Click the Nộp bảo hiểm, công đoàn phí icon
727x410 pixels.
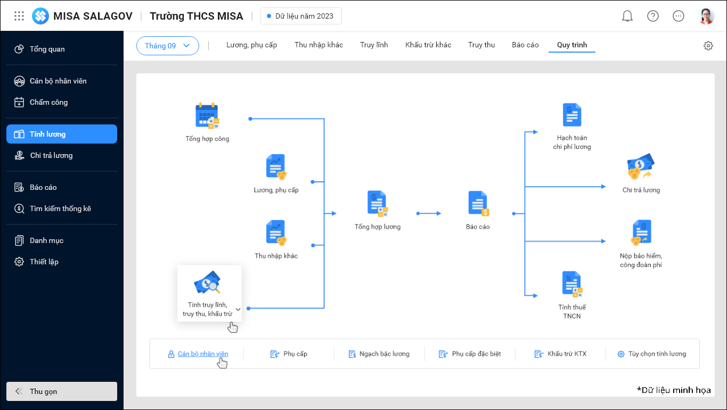(641, 233)
